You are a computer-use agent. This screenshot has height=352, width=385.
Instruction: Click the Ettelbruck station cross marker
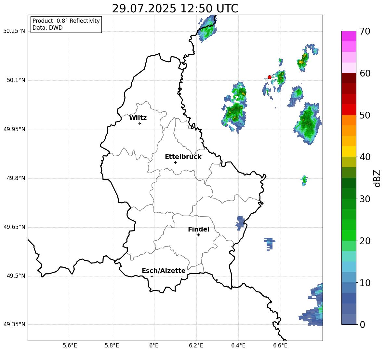(175, 162)
